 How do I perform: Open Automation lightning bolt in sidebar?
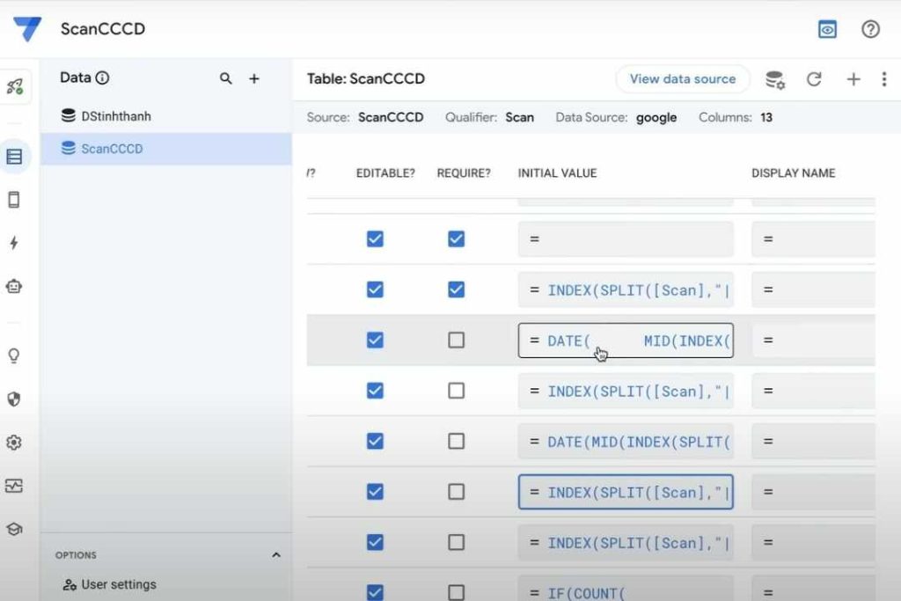14,243
